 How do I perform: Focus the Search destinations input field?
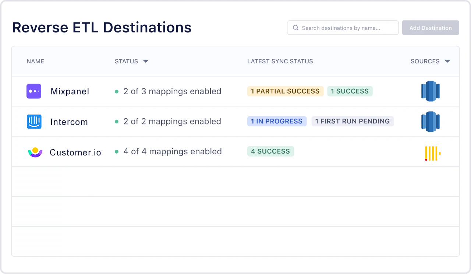point(346,28)
